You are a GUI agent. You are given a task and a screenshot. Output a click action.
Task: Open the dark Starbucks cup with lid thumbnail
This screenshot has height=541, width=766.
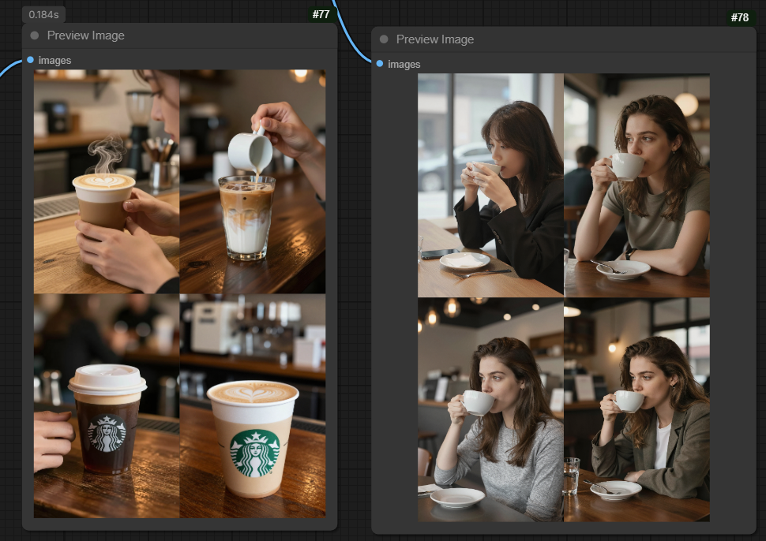pos(107,406)
